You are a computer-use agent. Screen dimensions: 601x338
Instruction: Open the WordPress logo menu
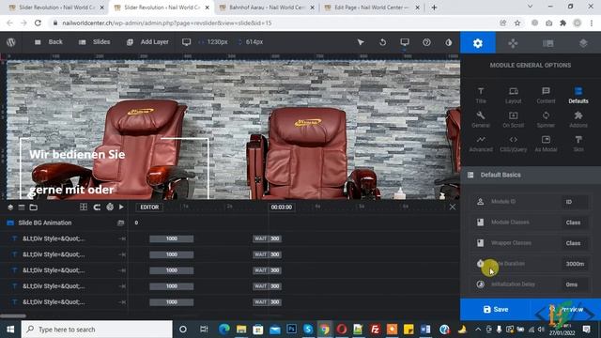tap(10, 42)
